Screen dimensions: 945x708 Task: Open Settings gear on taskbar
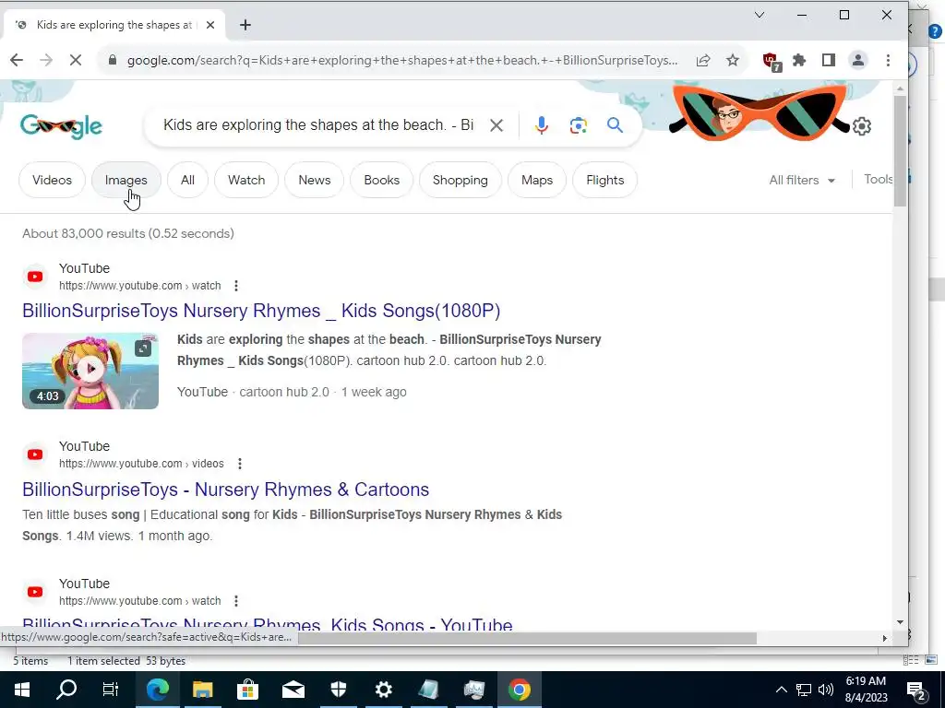point(383,690)
